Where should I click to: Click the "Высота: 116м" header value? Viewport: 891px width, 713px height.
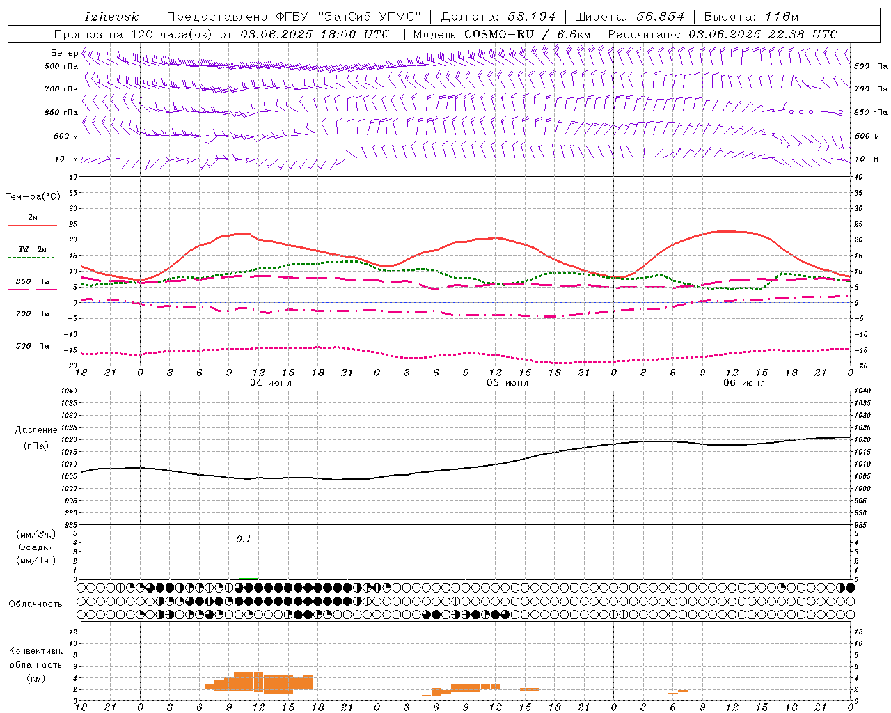[x=751, y=17]
